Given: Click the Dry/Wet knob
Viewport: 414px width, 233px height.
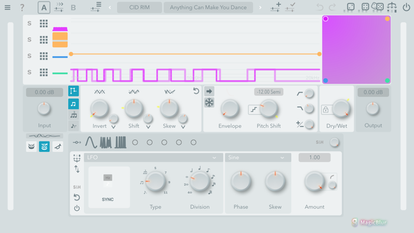Looking at the screenshot, I should point(341,109).
